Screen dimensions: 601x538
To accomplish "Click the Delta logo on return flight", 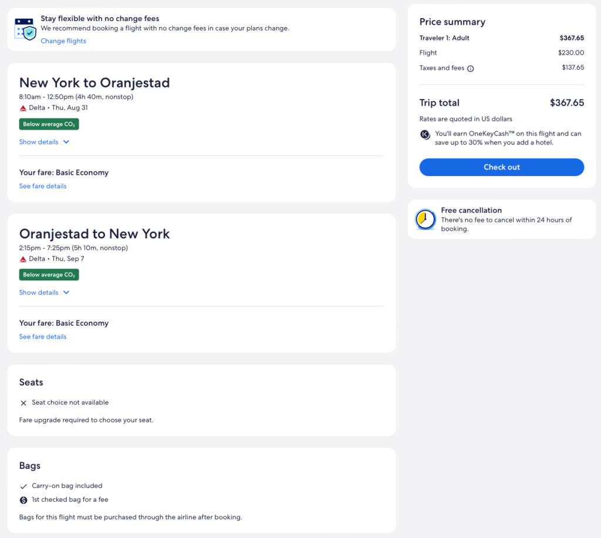I will coord(23,259).
